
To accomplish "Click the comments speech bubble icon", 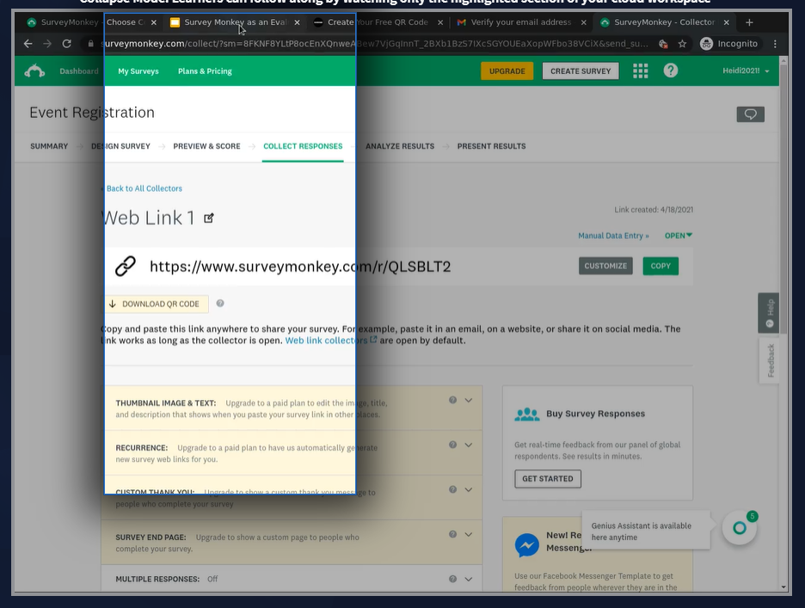I will [750, 114].
